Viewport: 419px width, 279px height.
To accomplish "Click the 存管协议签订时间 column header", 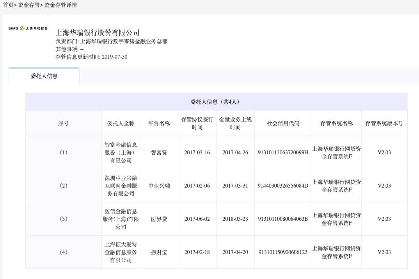I will click(197, 123).
